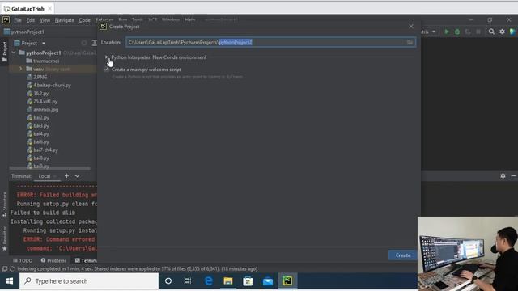The height and width of the screenshot is (291, 518).
Task: Click the pythonProject1 breadcrumb
Action: [x=23, y=32]
